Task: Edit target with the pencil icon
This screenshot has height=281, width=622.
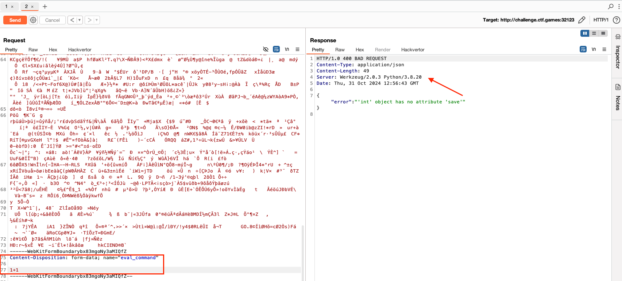Action: tap(582, 20)
